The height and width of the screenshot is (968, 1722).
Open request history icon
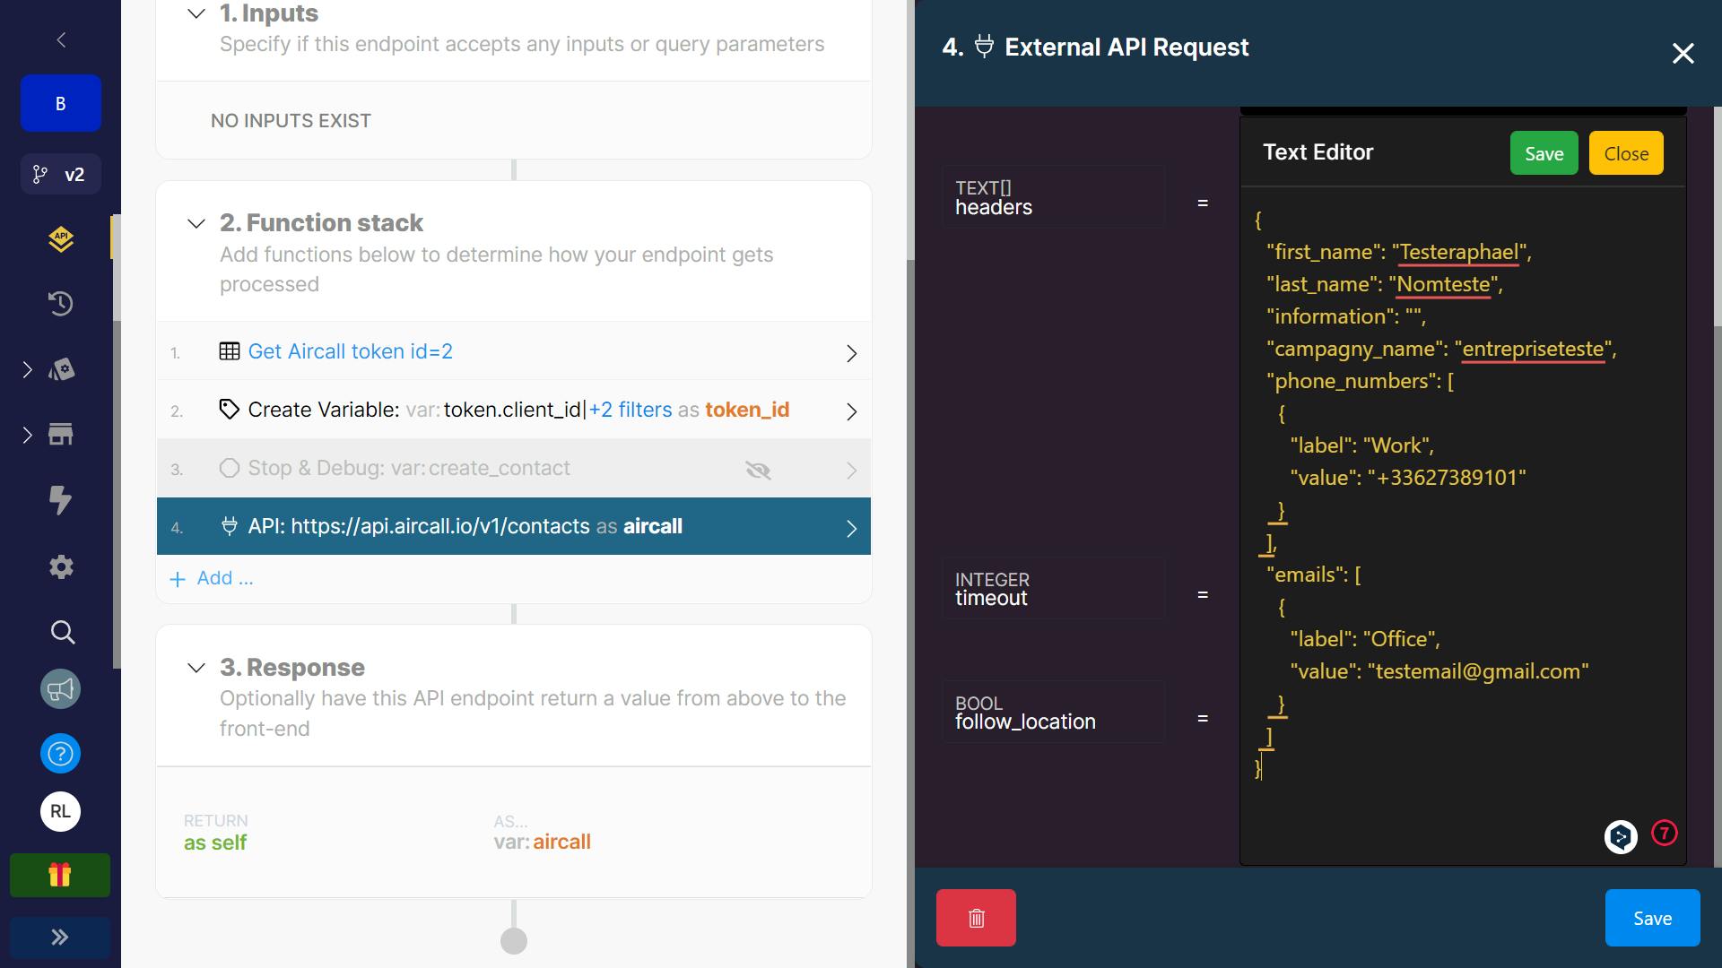click(x=61, y=304)
